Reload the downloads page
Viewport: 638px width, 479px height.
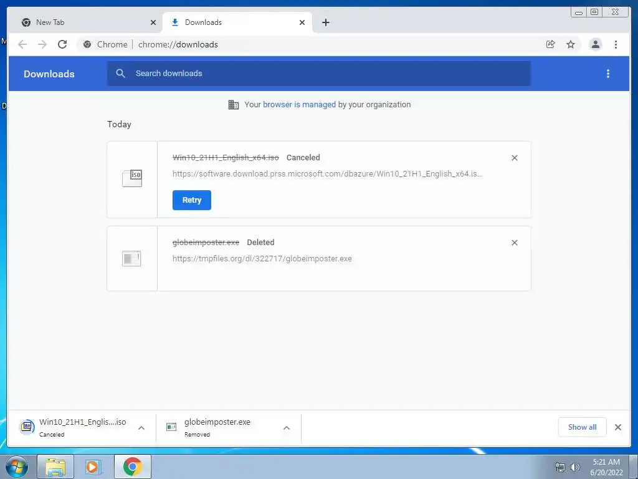tap(62, 44)
